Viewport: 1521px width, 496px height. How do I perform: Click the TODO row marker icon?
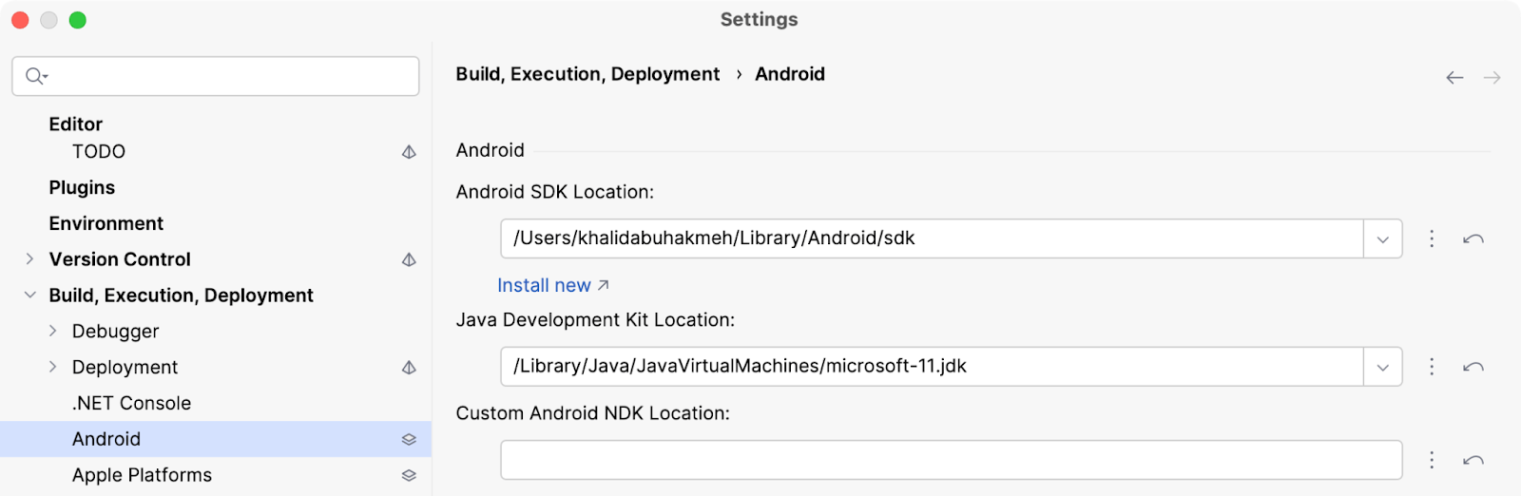pos(409,152)
